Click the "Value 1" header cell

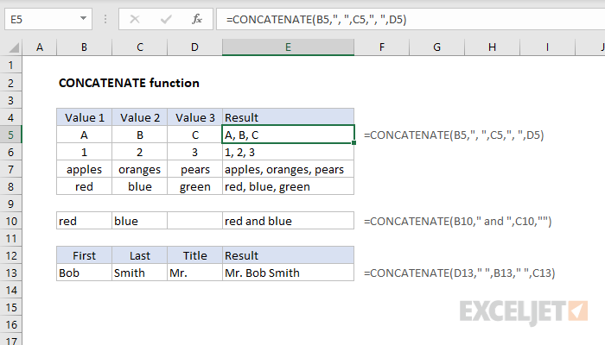(x=84, y=117)
